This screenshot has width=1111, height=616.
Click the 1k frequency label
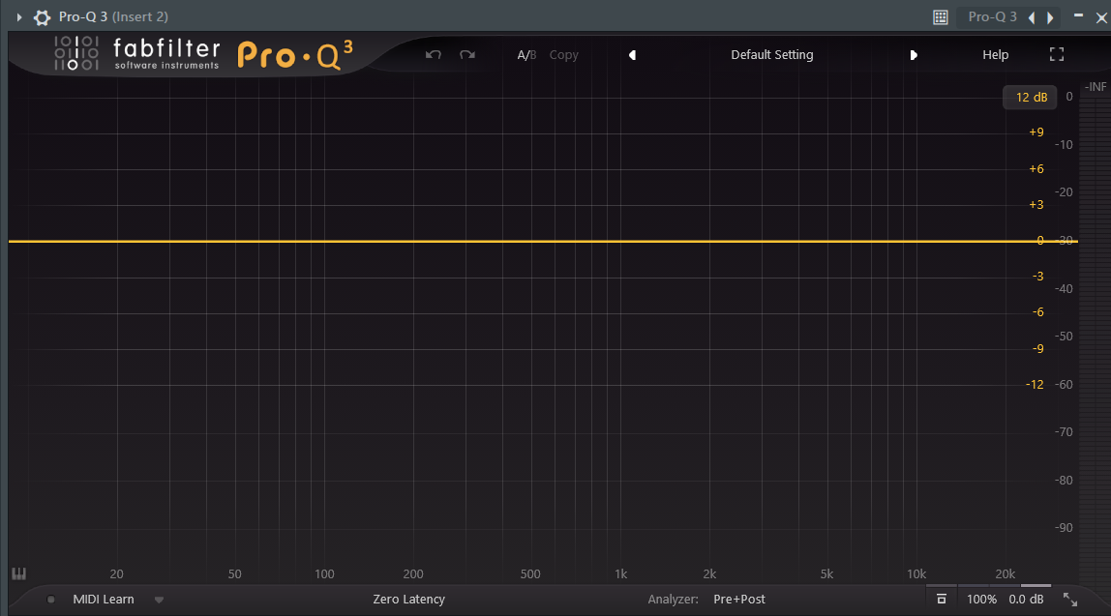pyautogui.click(x=620, y=574)
